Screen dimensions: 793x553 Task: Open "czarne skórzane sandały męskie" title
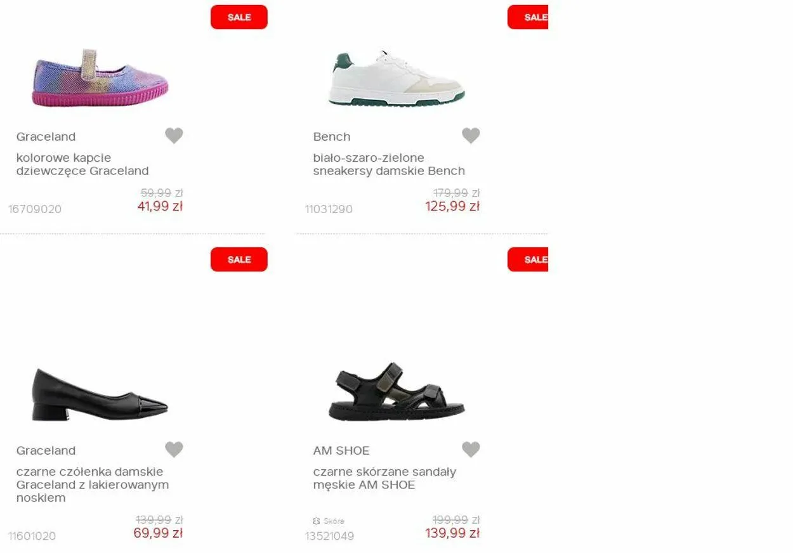click(x=384, y=478)
